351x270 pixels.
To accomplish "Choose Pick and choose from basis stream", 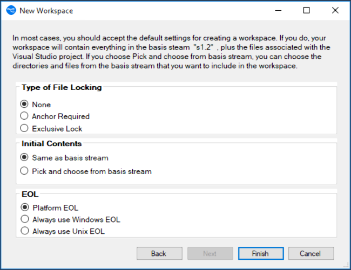I will tap(24, 171).
